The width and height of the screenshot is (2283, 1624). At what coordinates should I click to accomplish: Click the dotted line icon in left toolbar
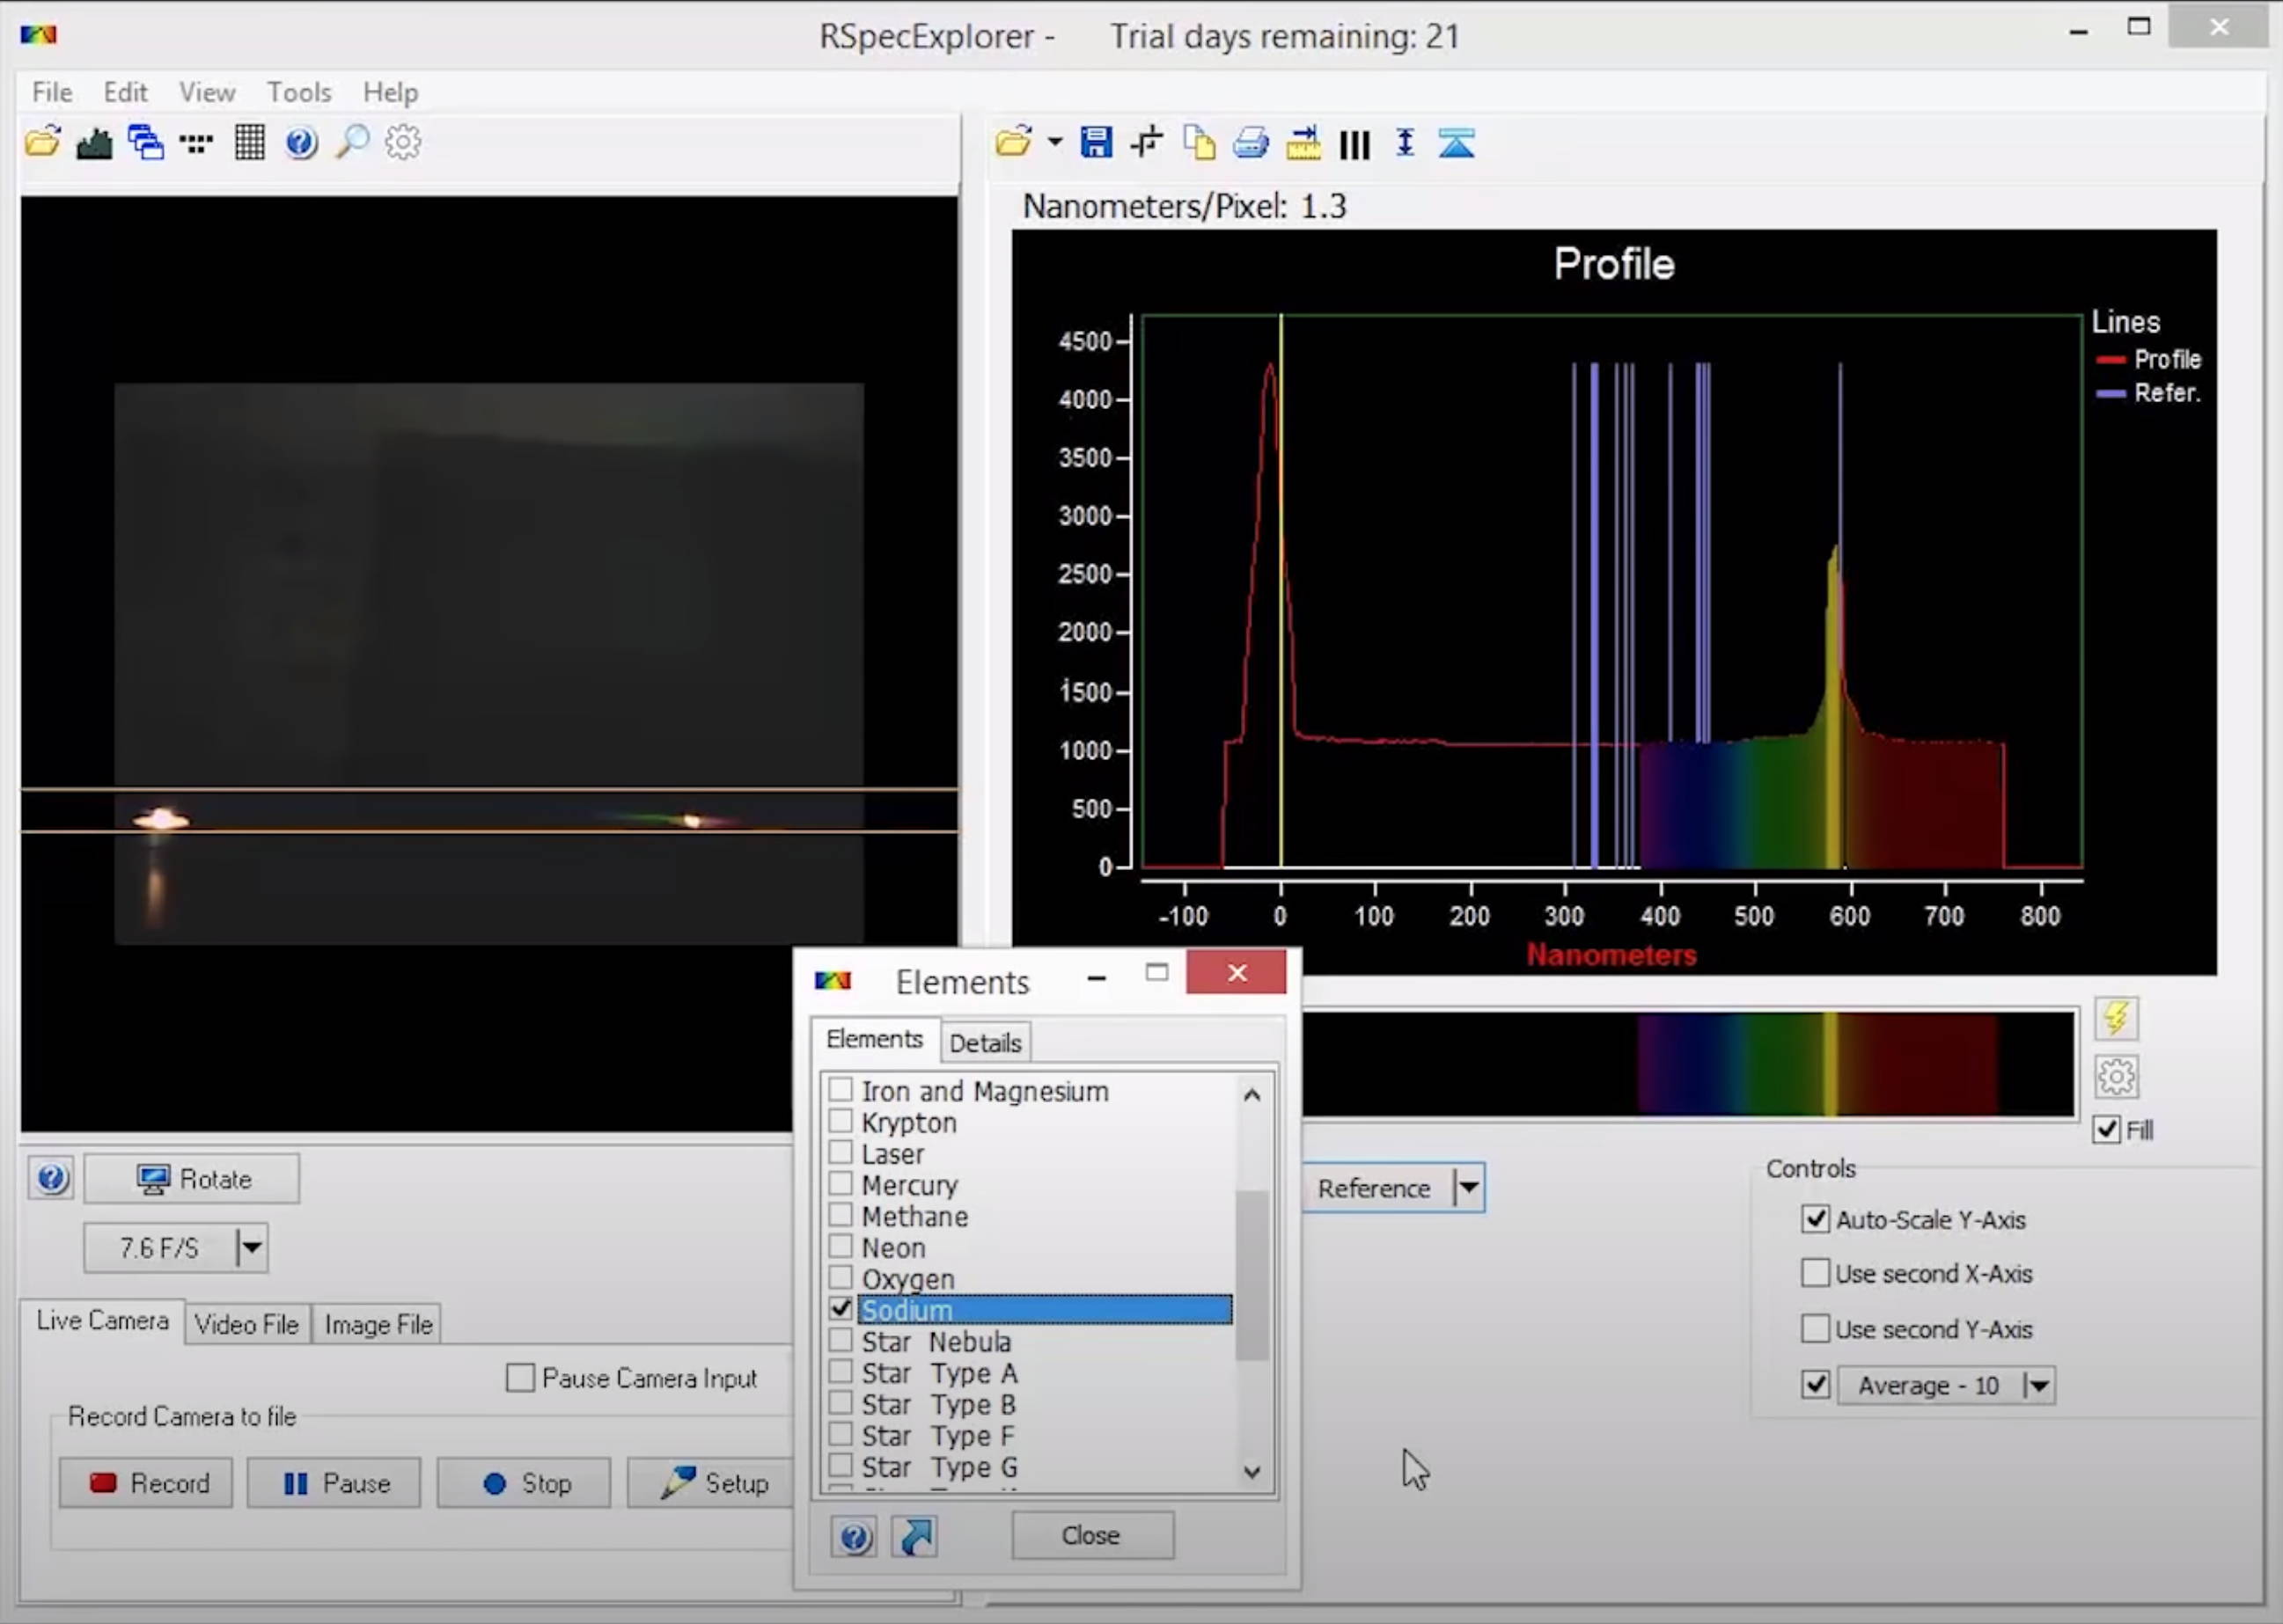[196, 144]
